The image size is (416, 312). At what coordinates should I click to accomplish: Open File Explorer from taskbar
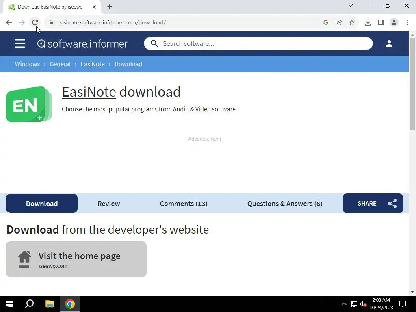point(50,304)
